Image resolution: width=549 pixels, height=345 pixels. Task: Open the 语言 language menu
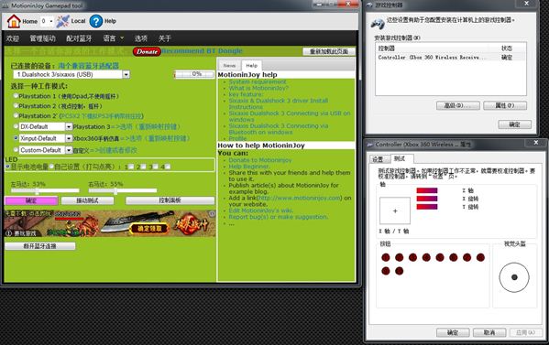tap(113, 38)
